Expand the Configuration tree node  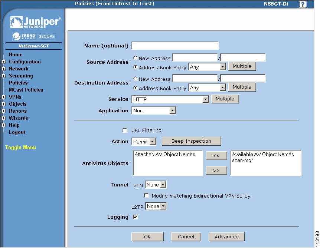pos(3,62)
